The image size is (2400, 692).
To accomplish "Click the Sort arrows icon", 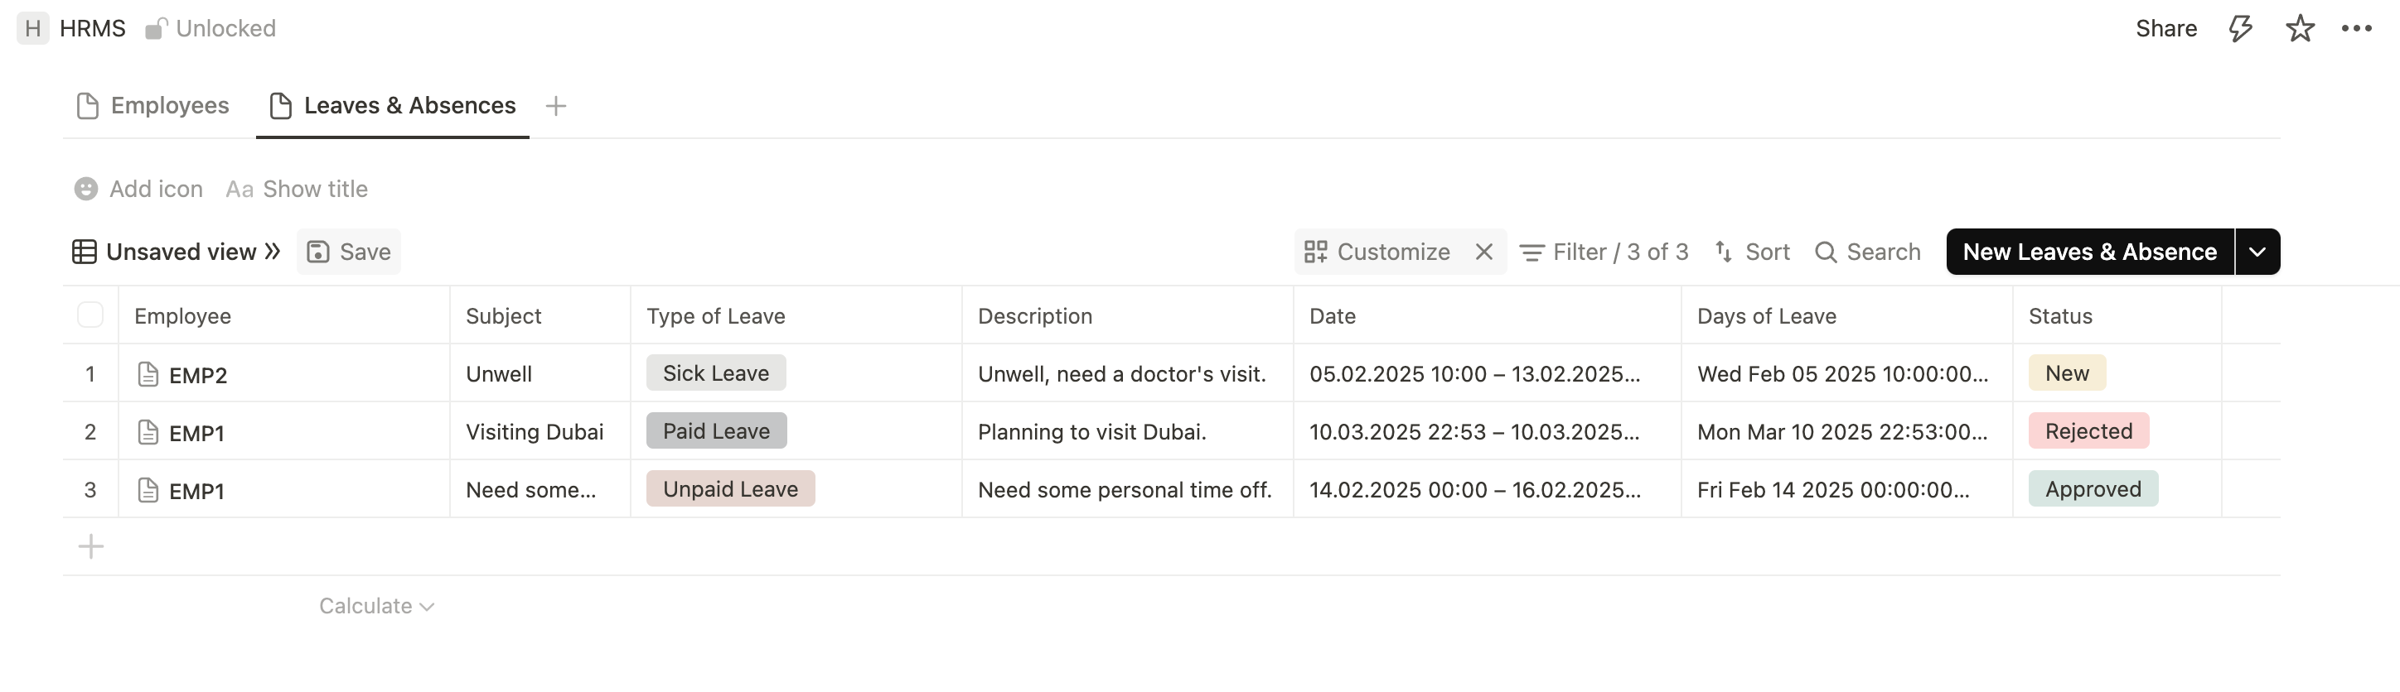I will 1725,252.
